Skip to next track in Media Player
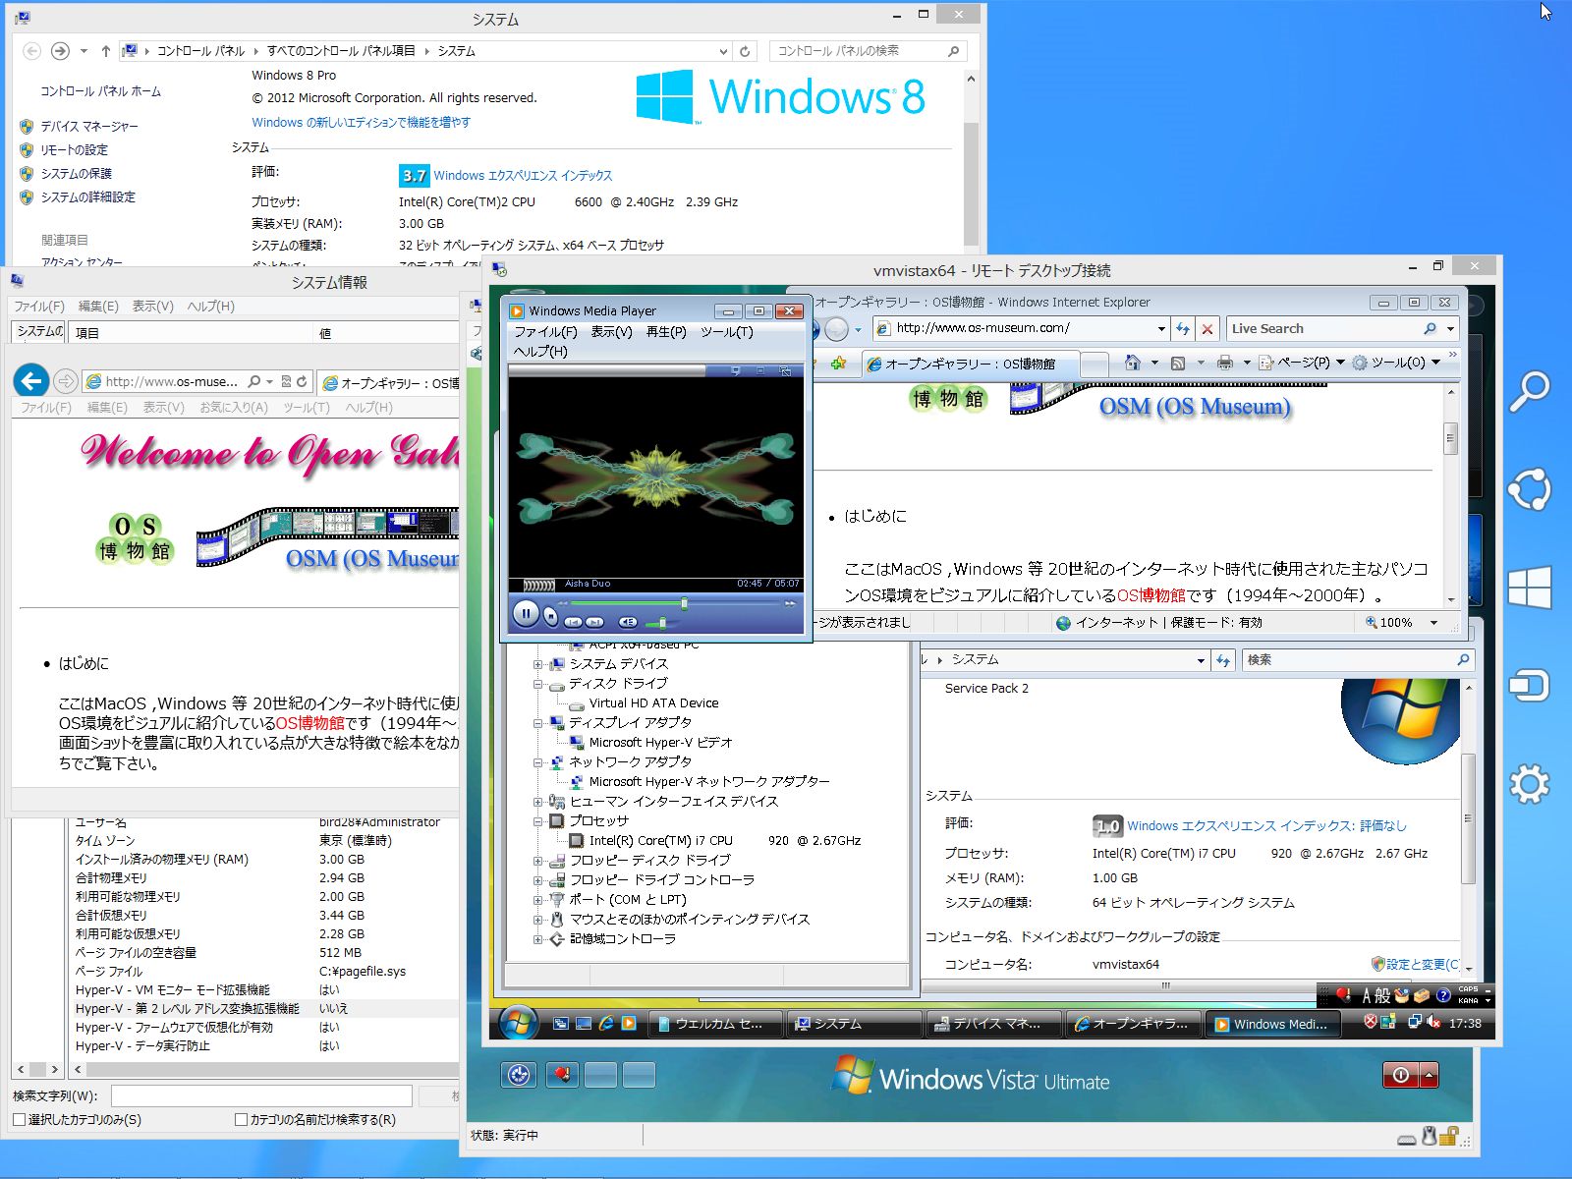Screen dimensions: 1572x1179 595,622
